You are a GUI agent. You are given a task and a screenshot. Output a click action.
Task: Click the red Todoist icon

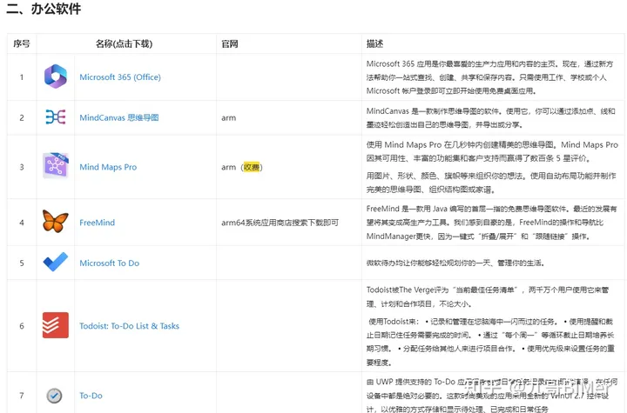[56, 325]
